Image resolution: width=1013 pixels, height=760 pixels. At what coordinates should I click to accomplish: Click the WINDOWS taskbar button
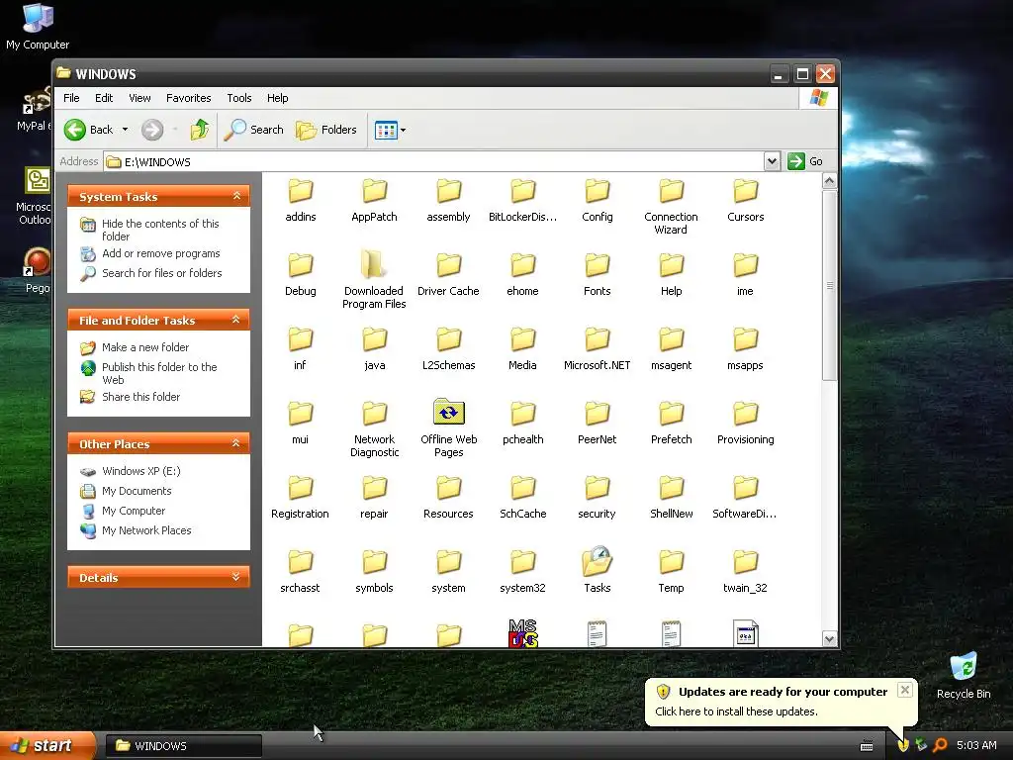click(183, 746)
